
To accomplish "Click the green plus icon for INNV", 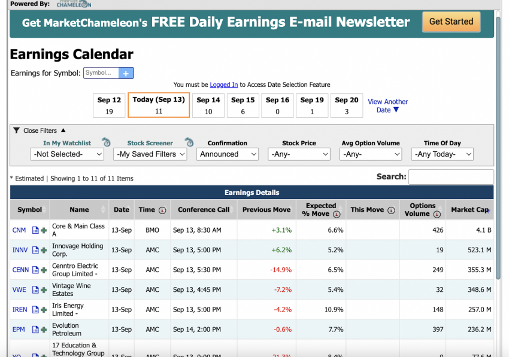I will 44,250.
